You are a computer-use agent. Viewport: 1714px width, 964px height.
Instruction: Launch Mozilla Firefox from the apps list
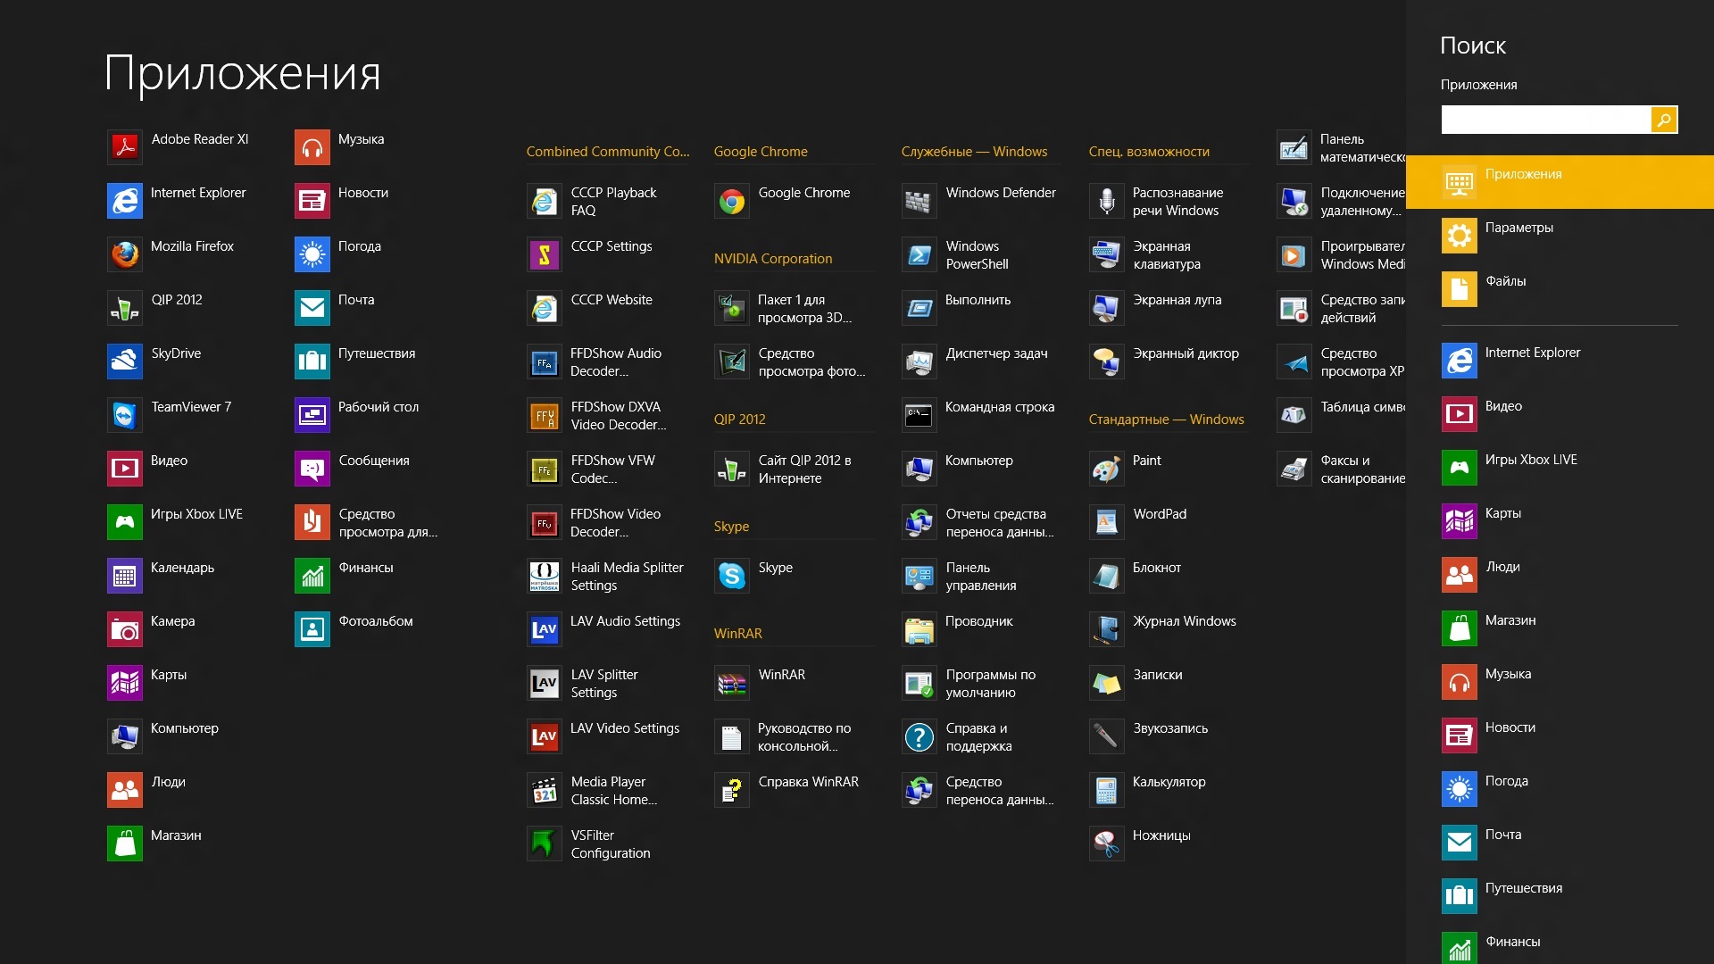pyautogui.click(x=125, y=254)
